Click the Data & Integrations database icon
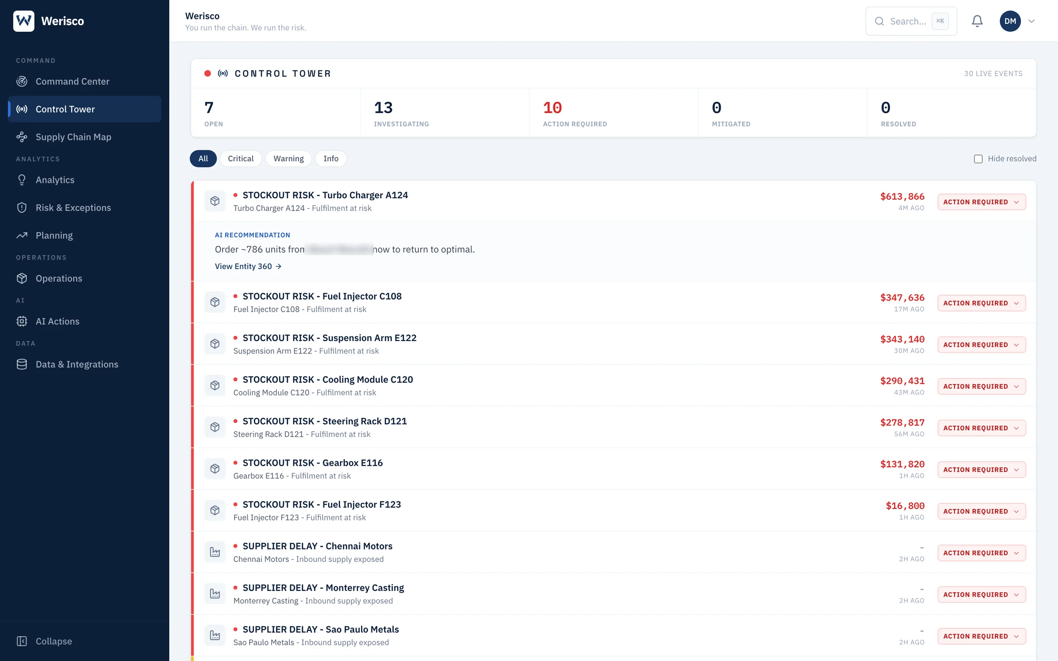Image resolution: width=1058 pixels, height=661 pixels. click(x=22, y=364)
